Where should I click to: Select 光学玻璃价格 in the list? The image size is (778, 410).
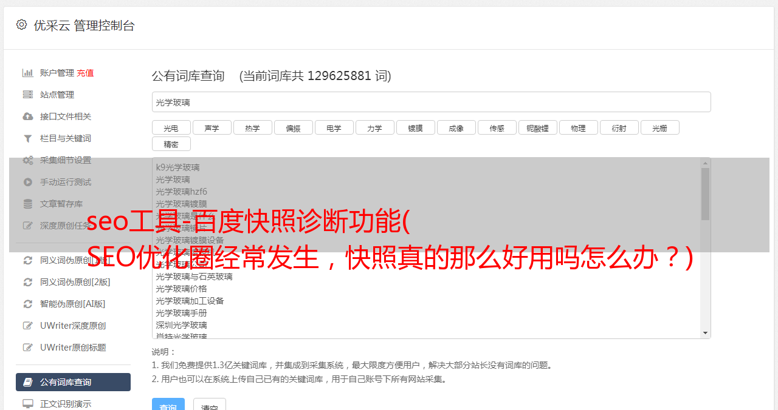(x=181, y=289)
